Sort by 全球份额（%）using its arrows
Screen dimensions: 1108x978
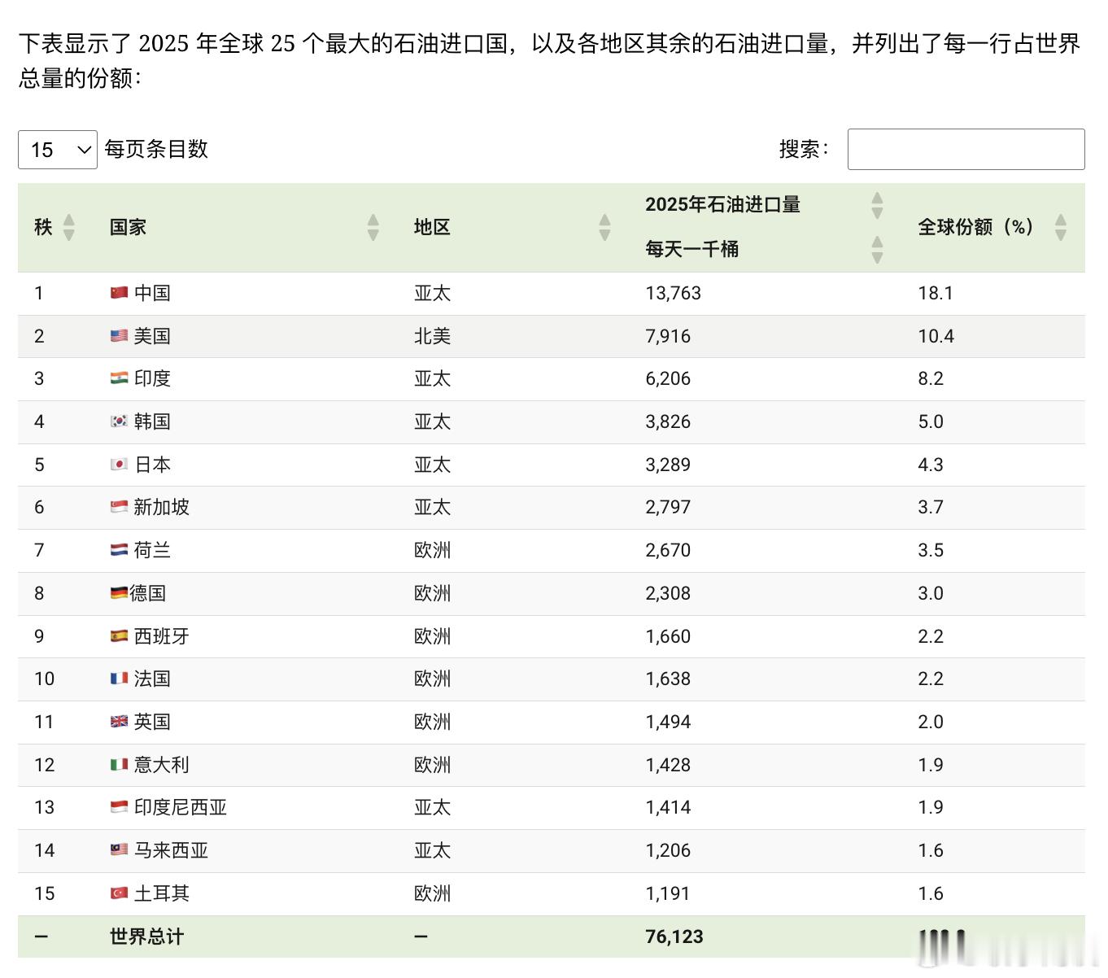[x=1061, y=227]
